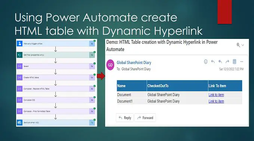Open the Select action step
The height and width of the screenshot is (141, 254).
pos(56,66)
